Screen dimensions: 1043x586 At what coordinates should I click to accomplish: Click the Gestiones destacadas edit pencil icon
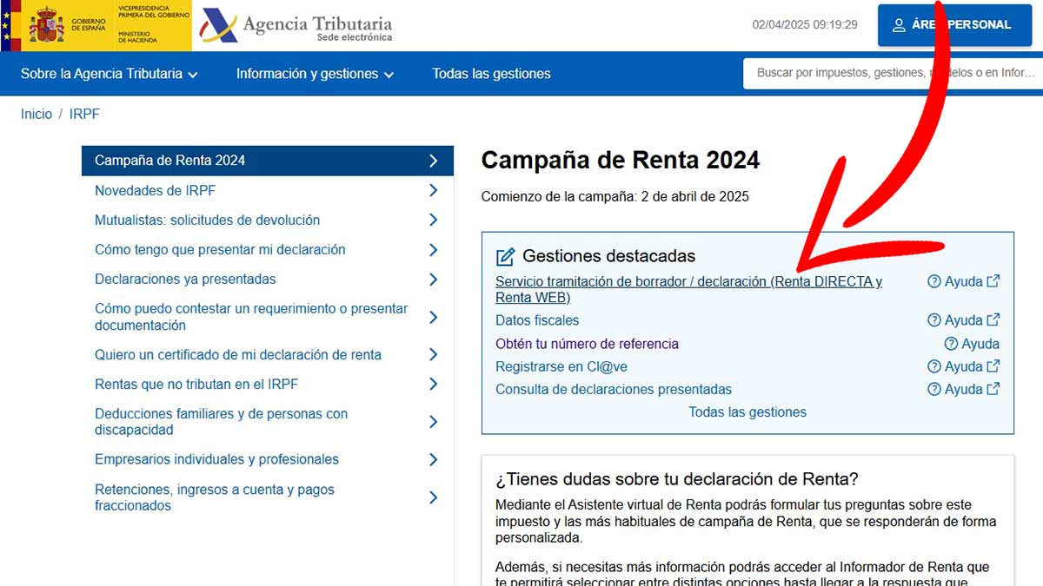(505, 257)
